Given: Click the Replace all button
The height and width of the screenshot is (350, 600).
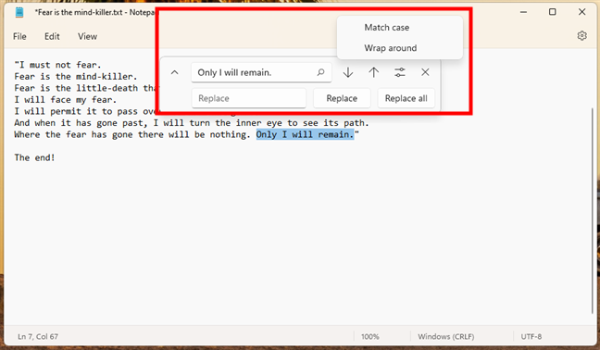Looking at the screenshot, I should click(406, 98).
